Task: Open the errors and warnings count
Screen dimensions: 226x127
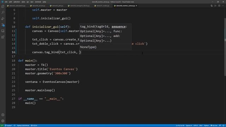Action: 34,126
